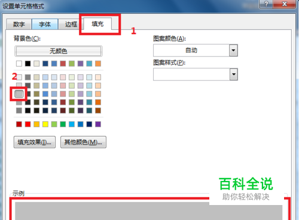Click the highlighted selected gray swatch
The width and height of the screenshot is (299, 220).
[x=19, y=94]
